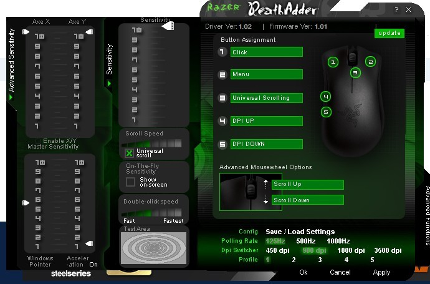
Task: Select mouse button 2 marker on mouse image
Action: (370, 62)
